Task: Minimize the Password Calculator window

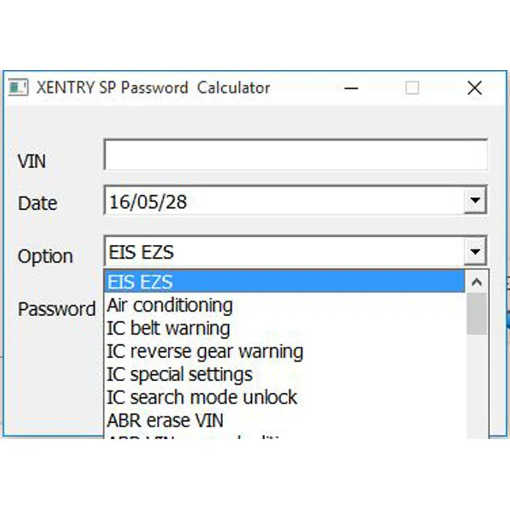Action: tap(351, 88)
